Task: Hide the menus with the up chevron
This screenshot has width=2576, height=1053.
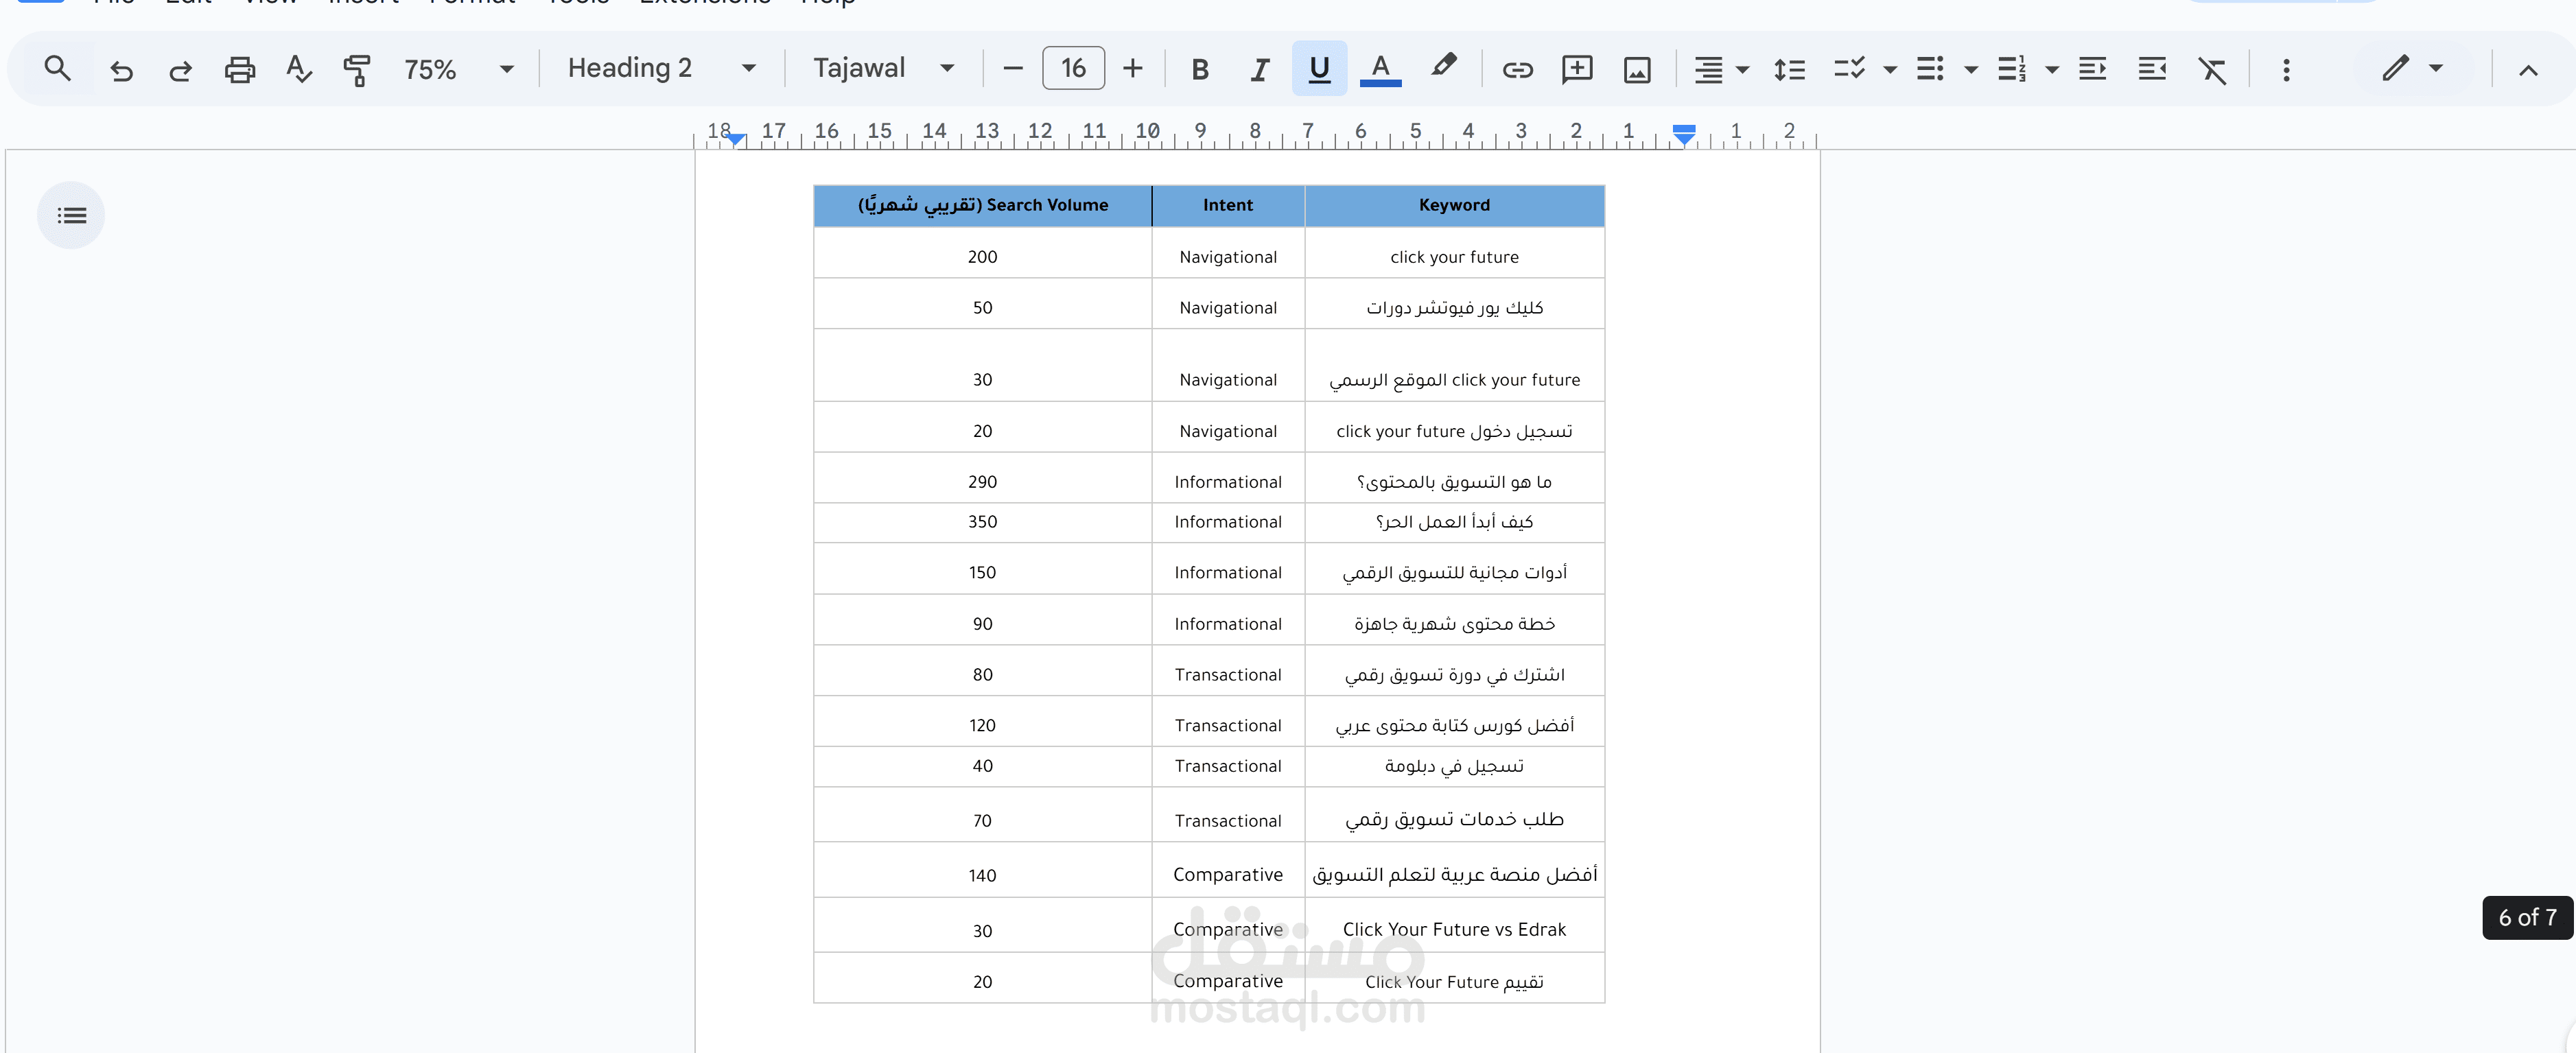Action: point(2528,69)
